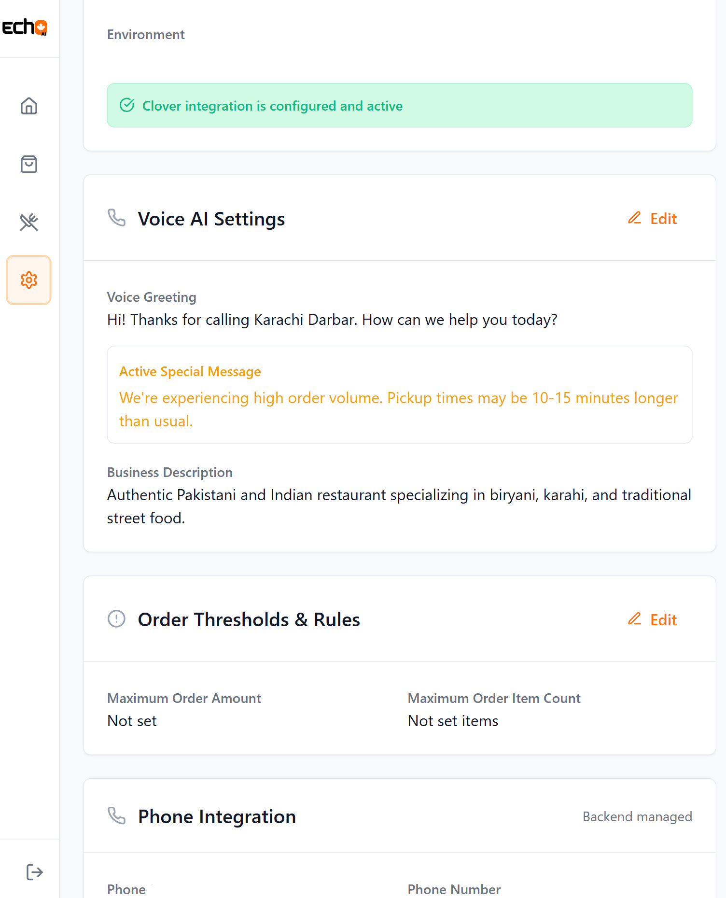Edit the Voice AI Settings section
This screenshot has width=726, height=898.
(x=663, y=219)
